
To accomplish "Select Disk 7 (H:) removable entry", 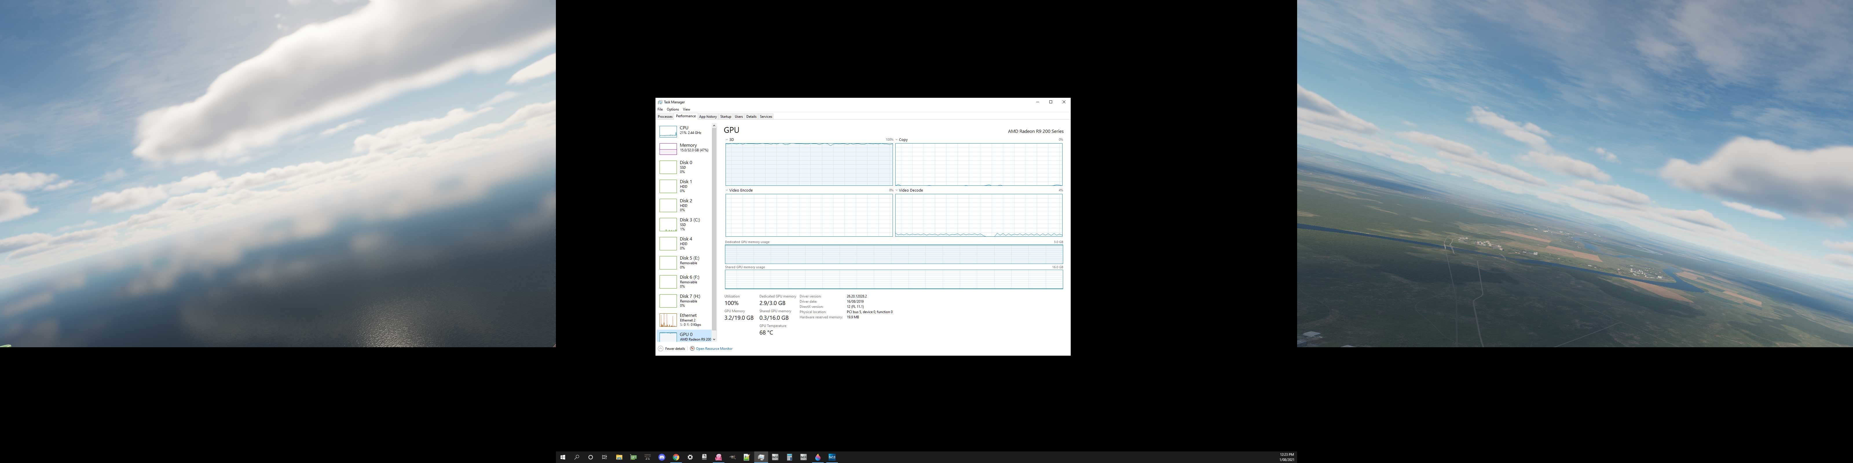I will [x=684, y=301].
